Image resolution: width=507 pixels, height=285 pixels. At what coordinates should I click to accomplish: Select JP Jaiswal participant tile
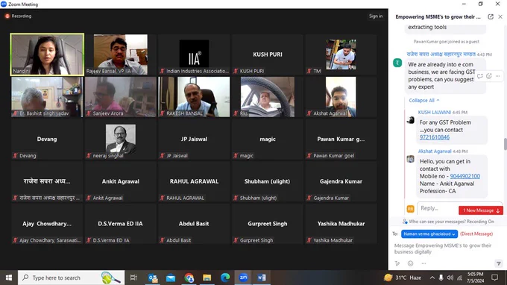[x=194, y=139]
